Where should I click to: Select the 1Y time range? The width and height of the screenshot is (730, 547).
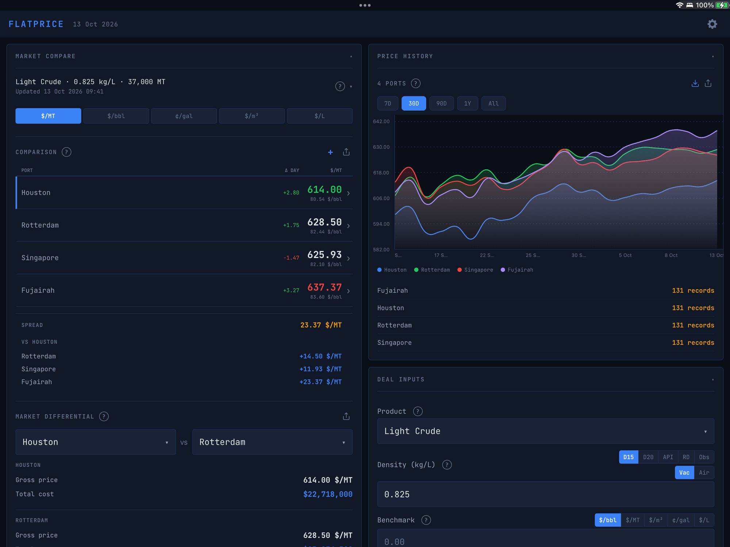468,103
